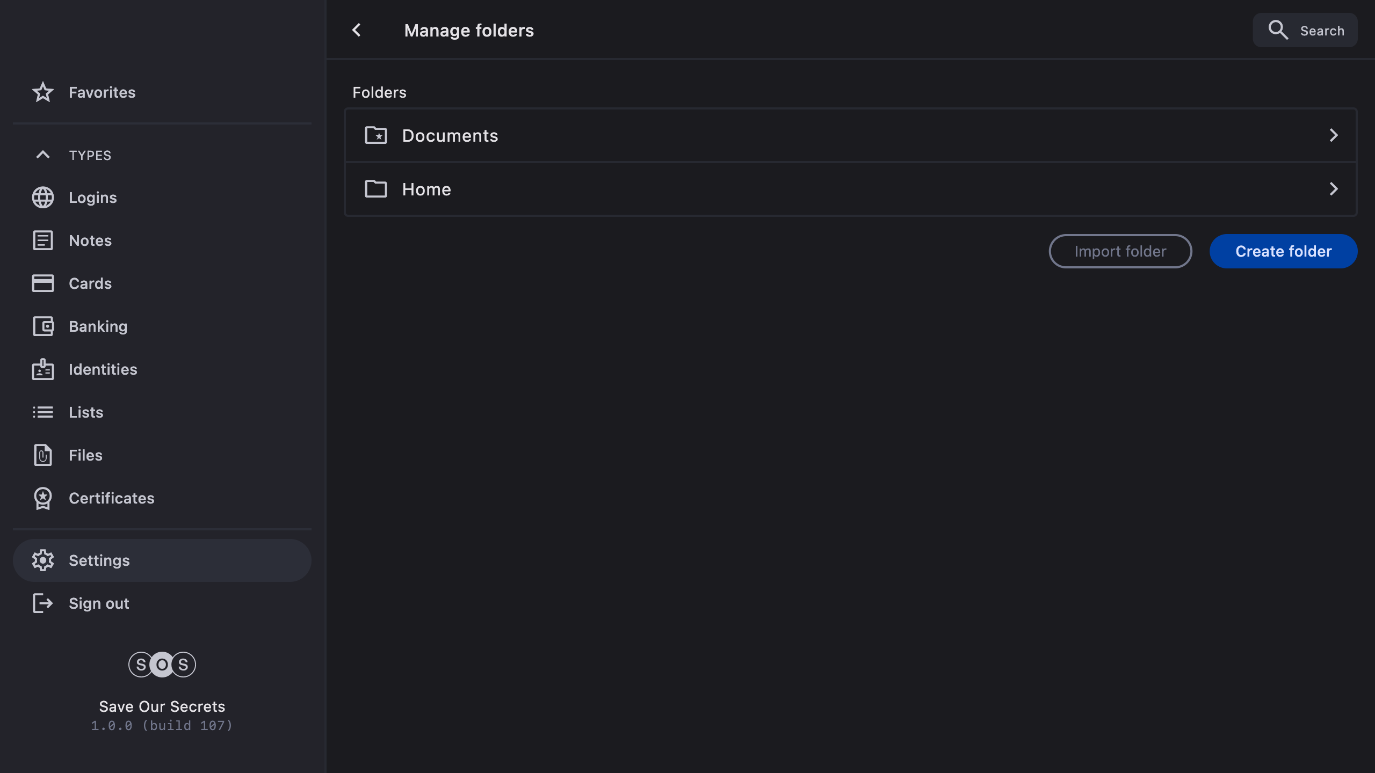Click the Import folder button
The width and height of the screenshot is (1375, 773).
1120,251
